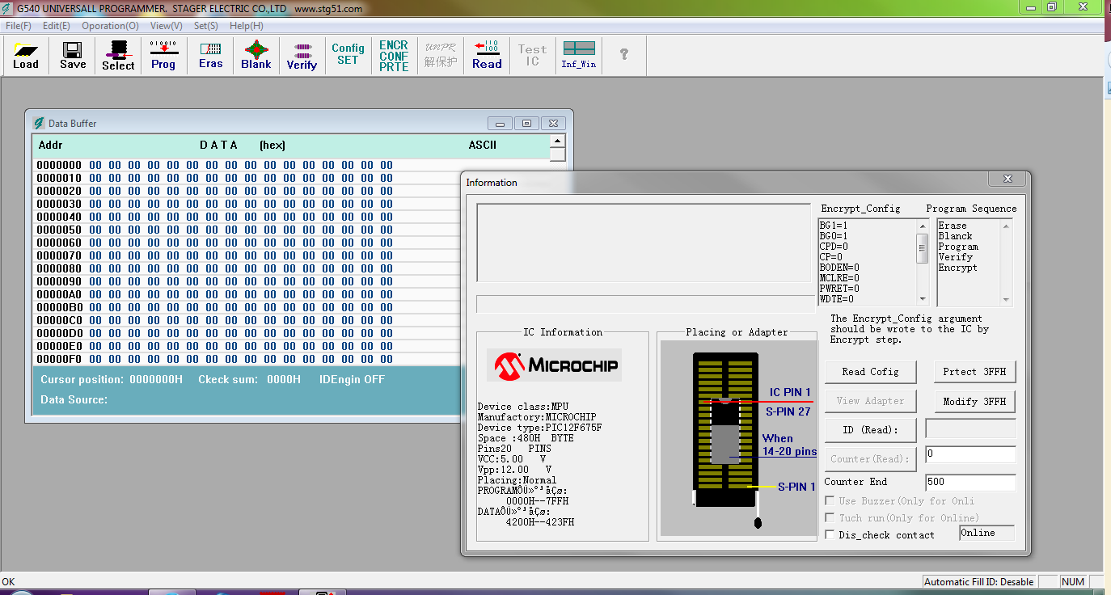Click the NUM status bar indicator
The height and width of the screenshot is (595, 1111).
[1073, 582]
